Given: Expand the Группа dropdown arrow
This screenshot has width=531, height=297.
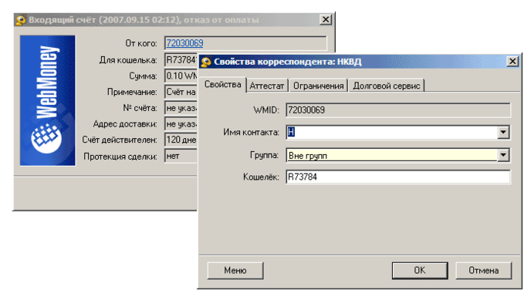Looking at the screenshot, I should coord(503,155).
